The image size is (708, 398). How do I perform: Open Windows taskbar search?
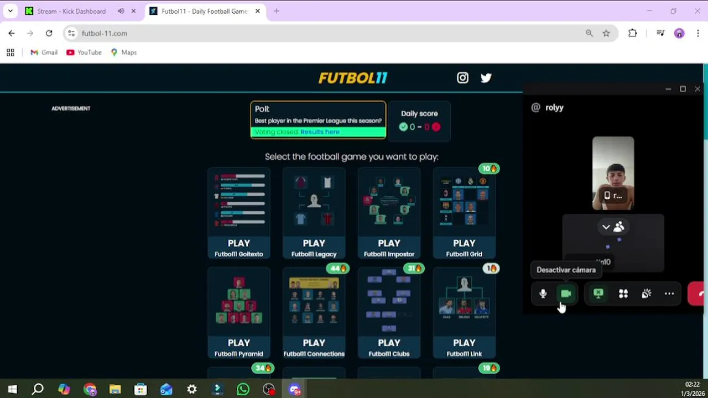(38, 390)
